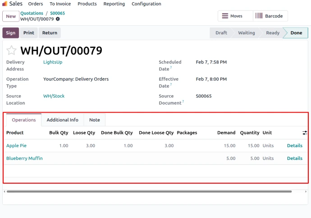Open the LightsUp delivery address link
The height and width of the screenshot is (218, 311).
[x=53, y=62]
